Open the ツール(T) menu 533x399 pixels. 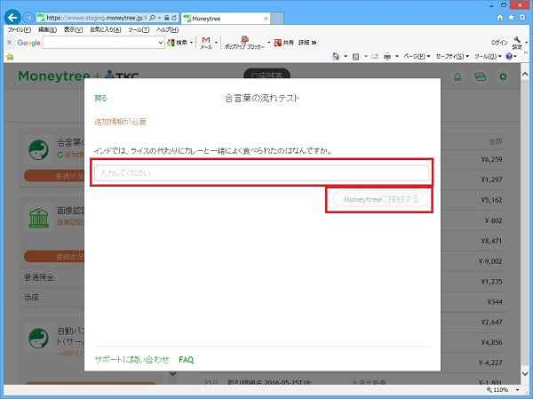[x=139, y=29]
